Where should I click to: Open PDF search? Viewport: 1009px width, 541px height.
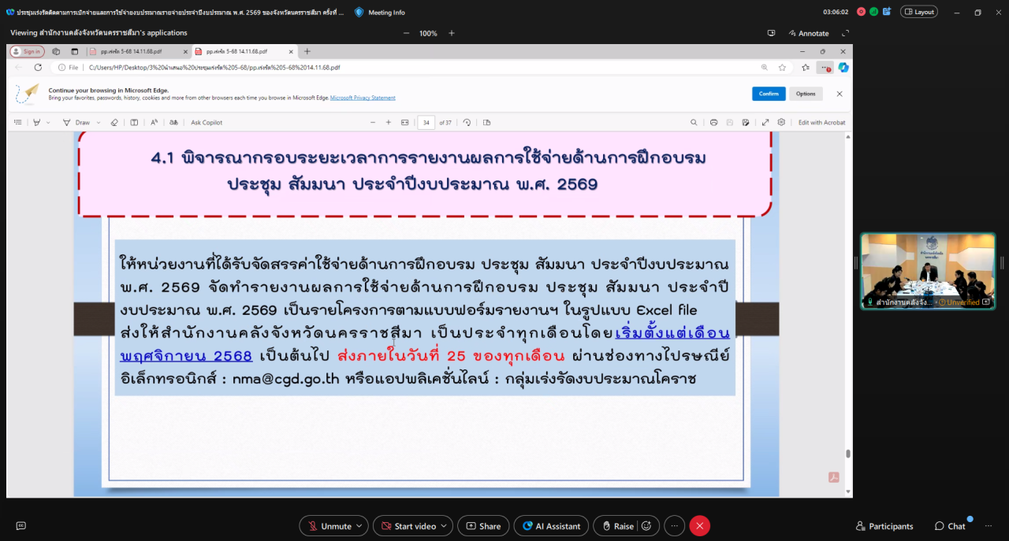tap(694, 122)
